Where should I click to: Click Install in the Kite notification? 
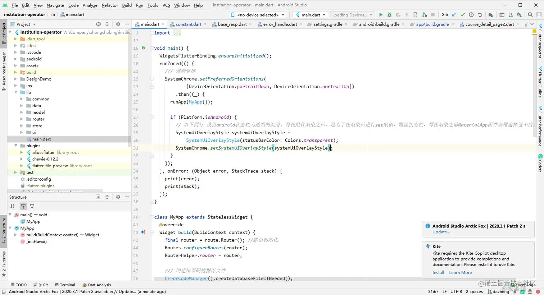(438, 273)
